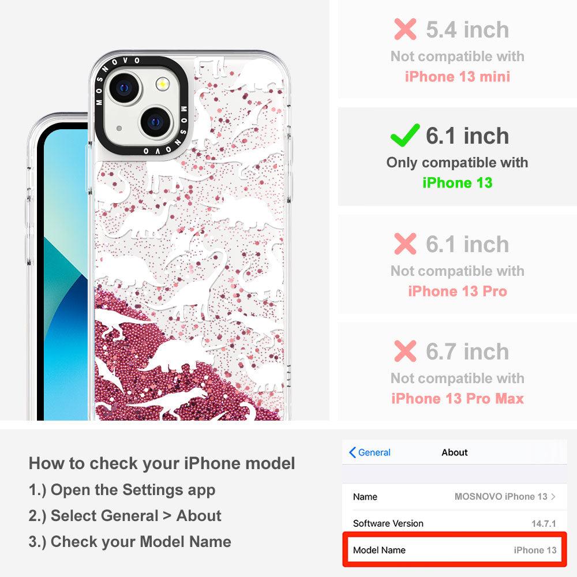Click the iPhone 13 Pro Max label
The height and width of the screenshot is (577, 577).
coord(458,399)
